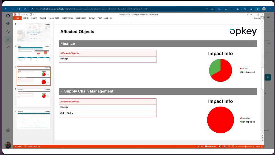Viewport: 275px width, 155px height.
Task: Click the Affected Objects slide title
Action: (x=77, y=32)
